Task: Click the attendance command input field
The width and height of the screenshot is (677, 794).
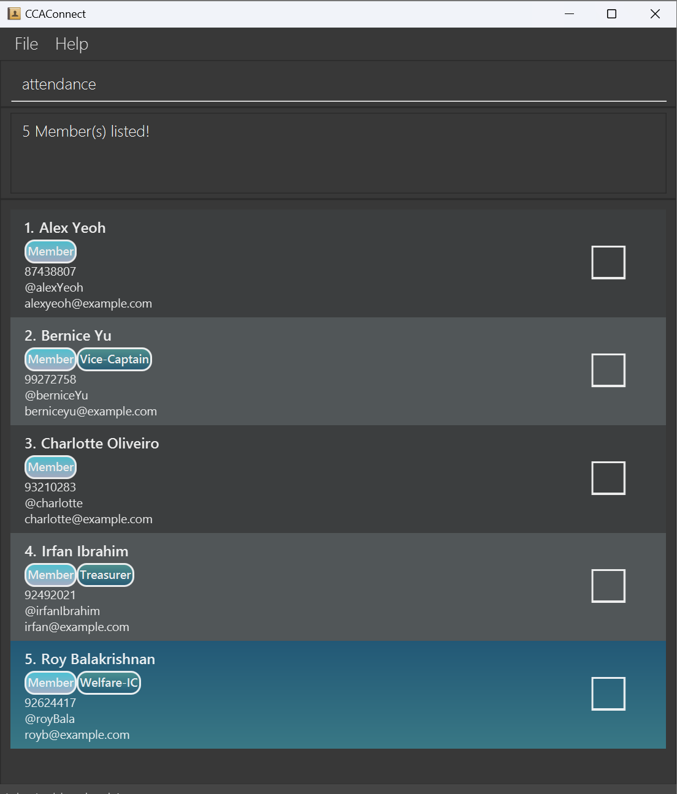Action: pyautogui.click(x=338, y=85)
